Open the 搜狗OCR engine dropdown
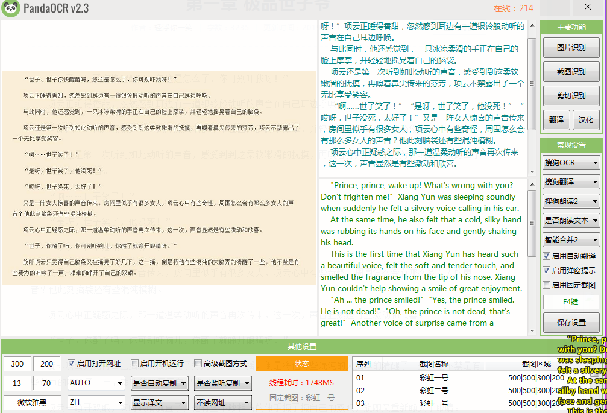The width and height of the screenshot is (607, 413). pyautogui.click(x=571, y=163)
